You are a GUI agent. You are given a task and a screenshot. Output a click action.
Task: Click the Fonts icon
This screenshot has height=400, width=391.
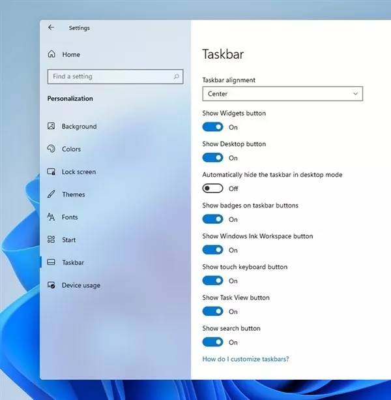pyautogui.click(x=51, y=217)
